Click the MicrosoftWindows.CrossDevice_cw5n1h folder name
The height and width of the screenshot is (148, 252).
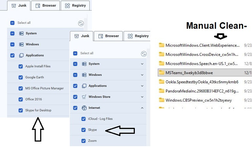202,55
